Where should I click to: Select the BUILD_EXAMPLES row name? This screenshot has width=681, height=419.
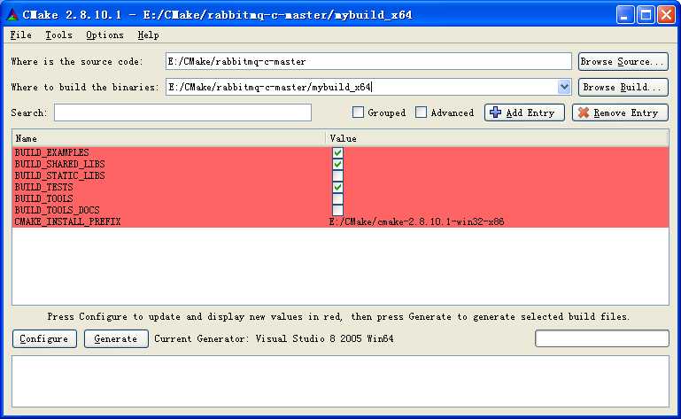point(51,152)
